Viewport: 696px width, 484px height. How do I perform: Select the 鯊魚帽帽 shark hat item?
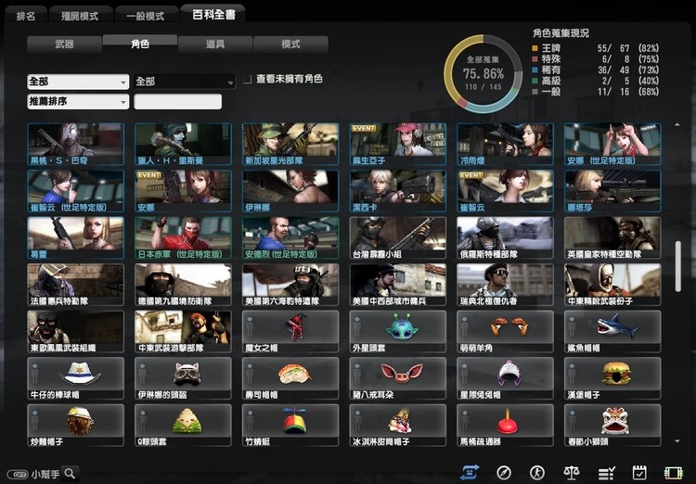point(613,330)
